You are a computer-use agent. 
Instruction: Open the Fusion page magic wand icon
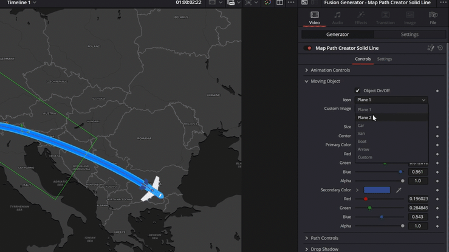(431, 48)
